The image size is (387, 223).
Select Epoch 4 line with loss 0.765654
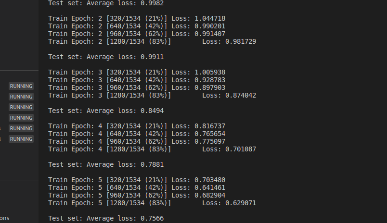(x=137, y=134)
